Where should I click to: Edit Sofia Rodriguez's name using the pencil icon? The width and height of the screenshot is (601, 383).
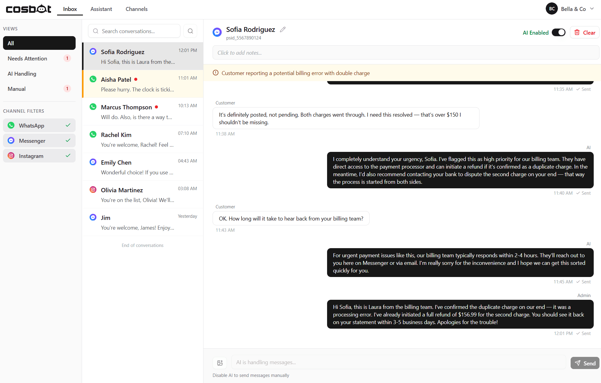[x=283, y=29]
